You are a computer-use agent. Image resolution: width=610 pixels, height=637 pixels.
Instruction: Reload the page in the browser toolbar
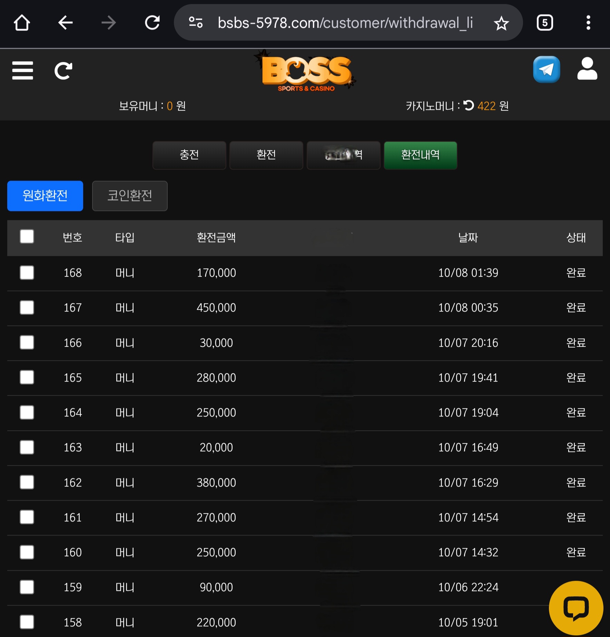tap(152, 23)
